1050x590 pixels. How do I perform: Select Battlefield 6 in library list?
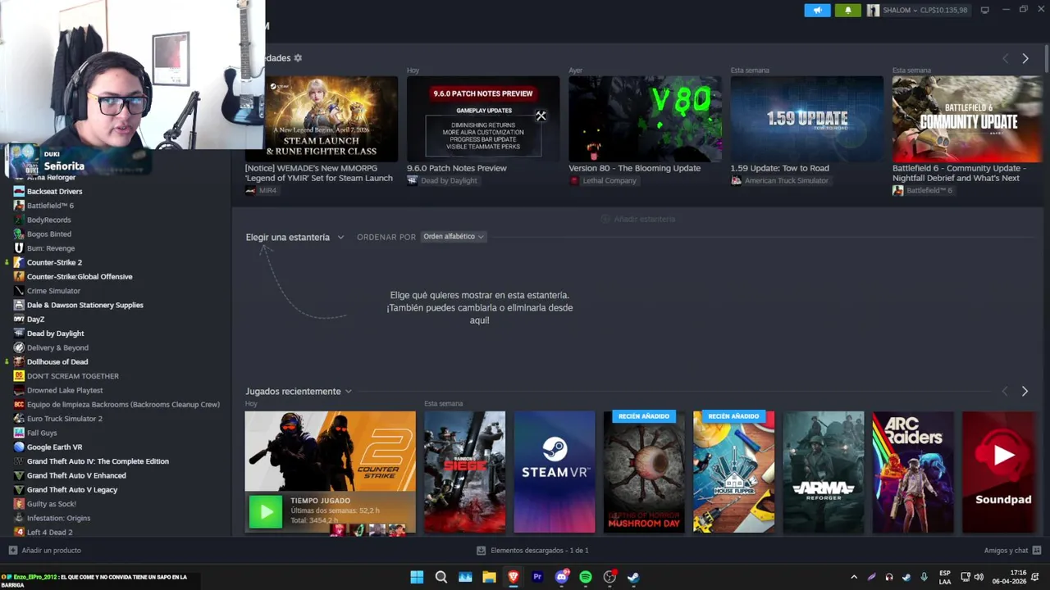click(x=50, y=206)
